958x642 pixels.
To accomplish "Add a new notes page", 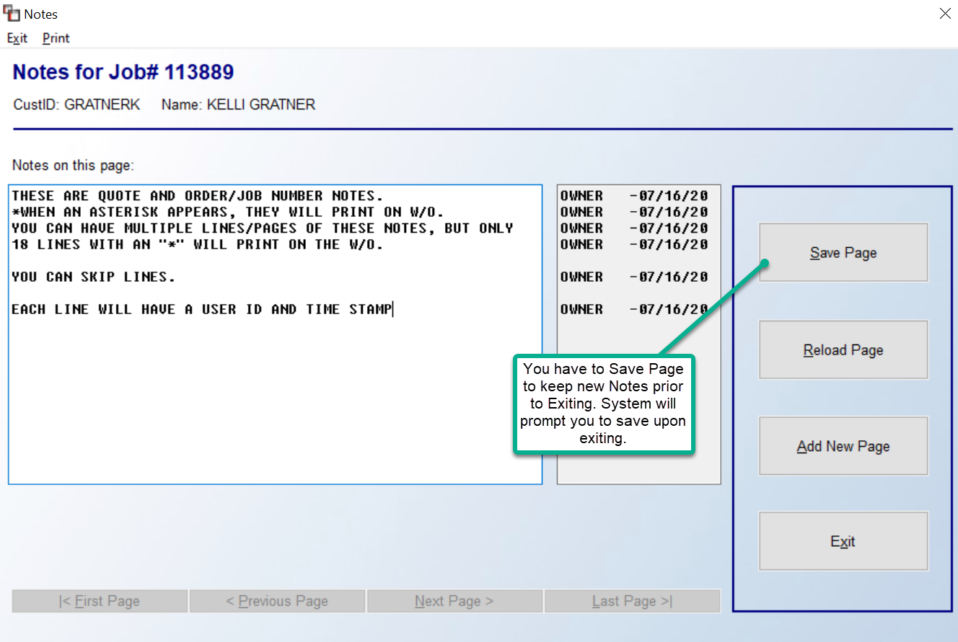I will click(843, 445).
